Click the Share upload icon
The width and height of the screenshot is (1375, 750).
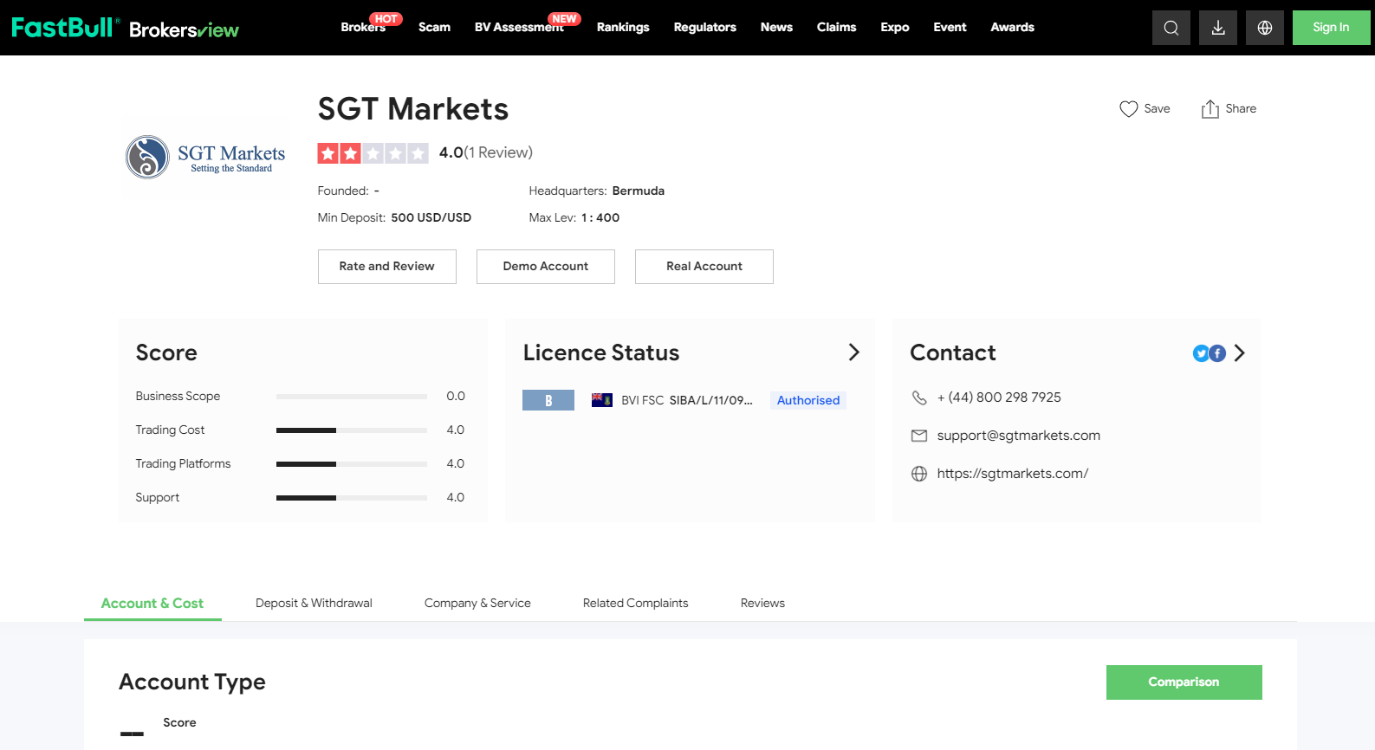click(x=1210, y=109)
